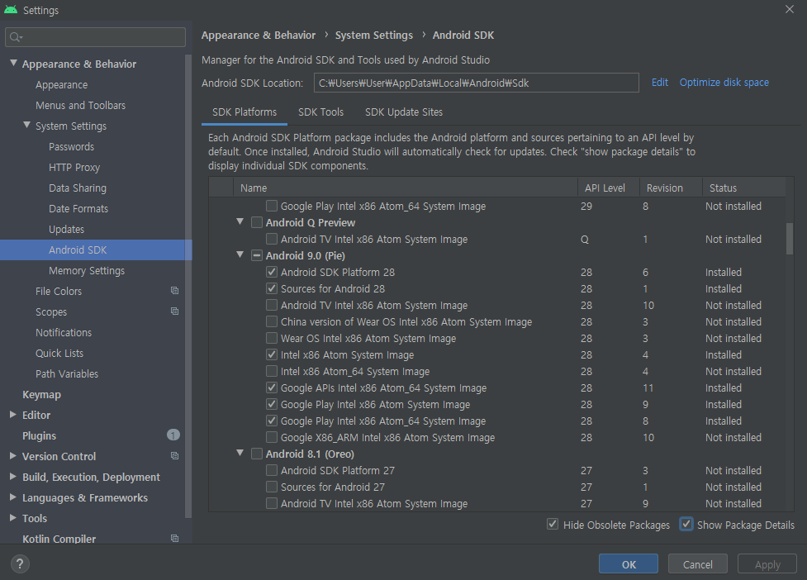Click the Android SDK Location path field
807x580 pixels.
476,83
